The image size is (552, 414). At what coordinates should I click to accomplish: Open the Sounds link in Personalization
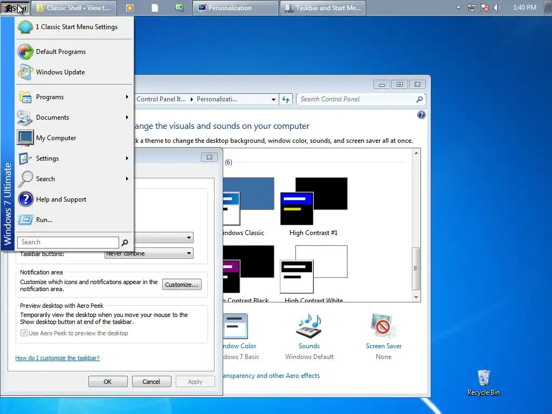pyautogui.click(x=309, y=346)
